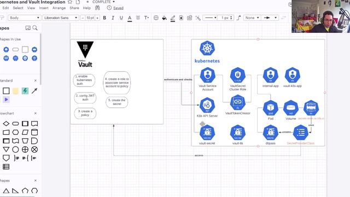Select the circle flowchart shape
The height and width of the screenshot is (197, 350).
[x=15, y=149]
